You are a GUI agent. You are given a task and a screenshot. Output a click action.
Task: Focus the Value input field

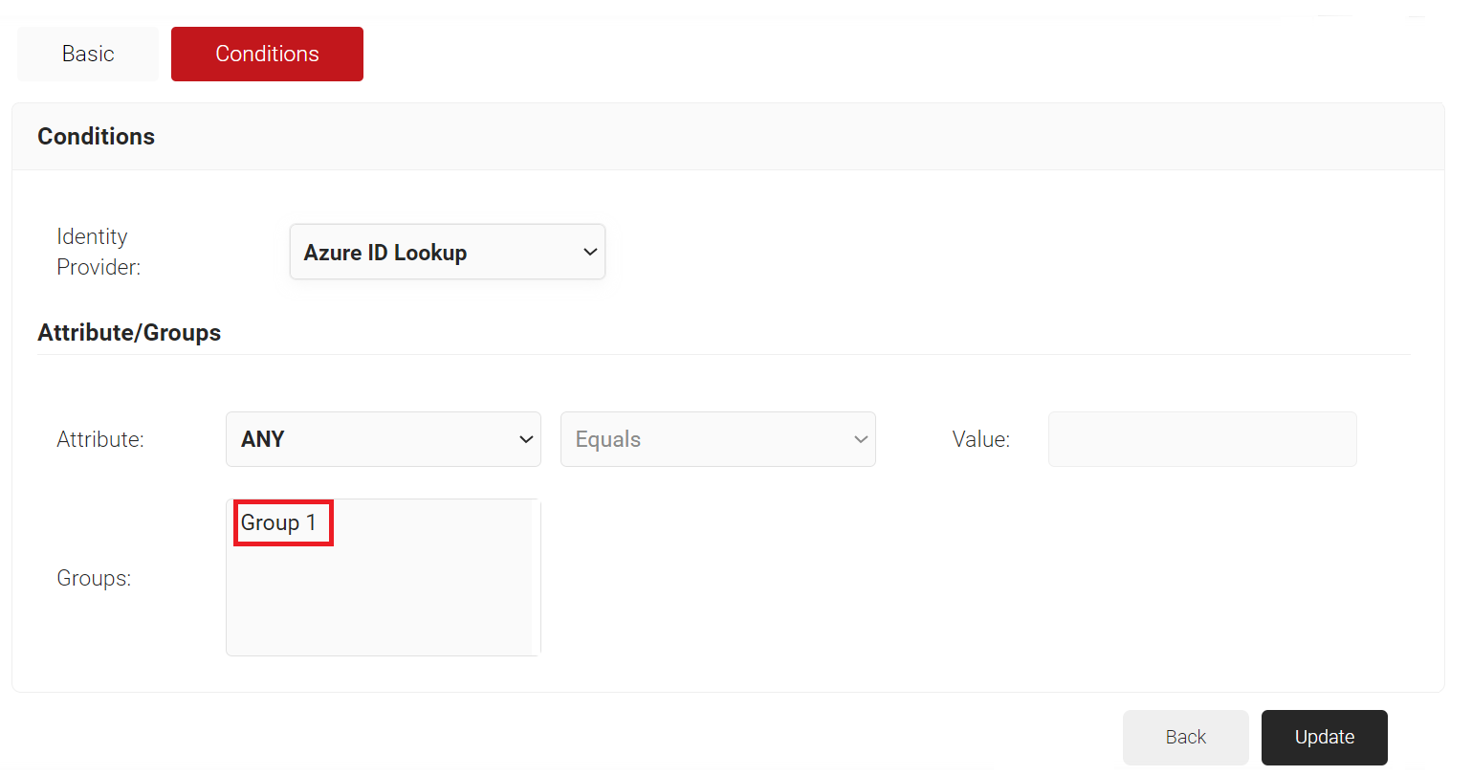1201,439
